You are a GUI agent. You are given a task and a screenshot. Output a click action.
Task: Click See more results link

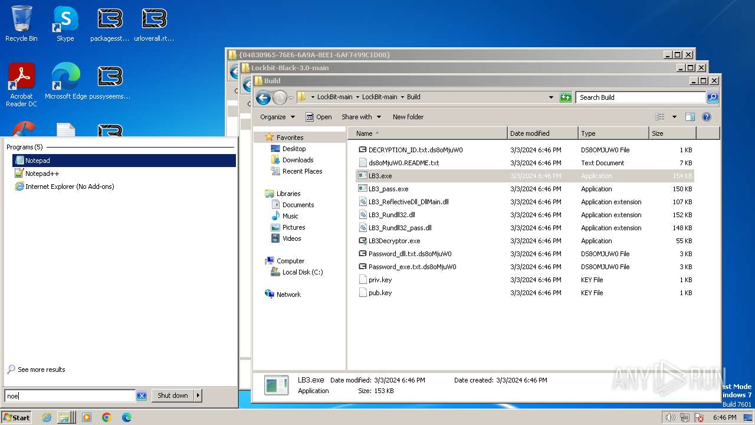click(x=41, y=370)
